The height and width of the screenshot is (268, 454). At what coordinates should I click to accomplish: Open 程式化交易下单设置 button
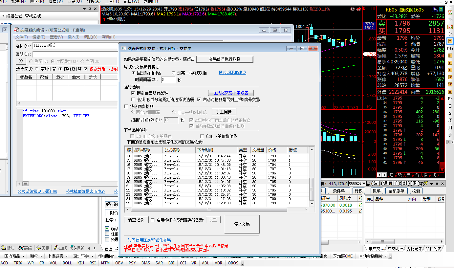pyautogui.click(x=231, y=93)
